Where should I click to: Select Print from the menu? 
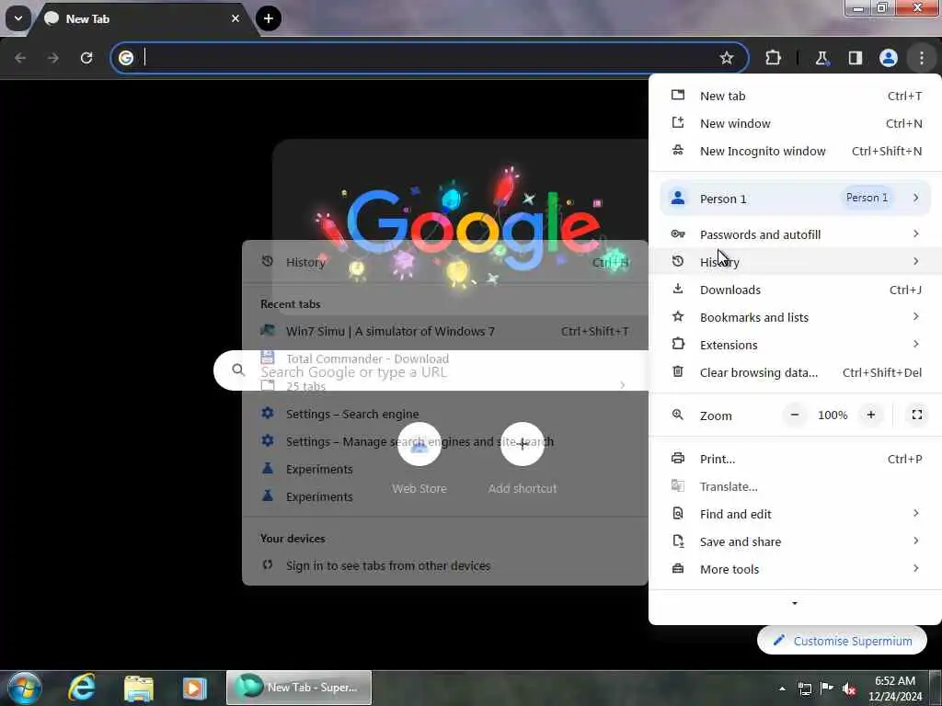pyautogui.click(x=795, y=459)
